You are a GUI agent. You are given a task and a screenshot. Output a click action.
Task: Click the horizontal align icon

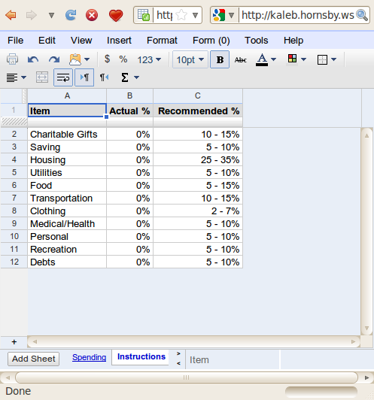point(12,77)
